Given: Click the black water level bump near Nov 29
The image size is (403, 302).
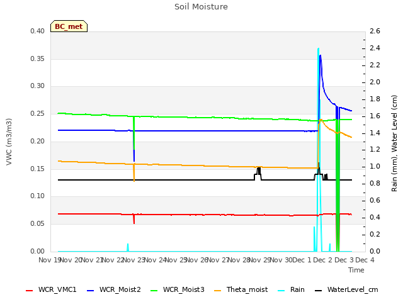Looking at the screenshot, I should 258,174.
